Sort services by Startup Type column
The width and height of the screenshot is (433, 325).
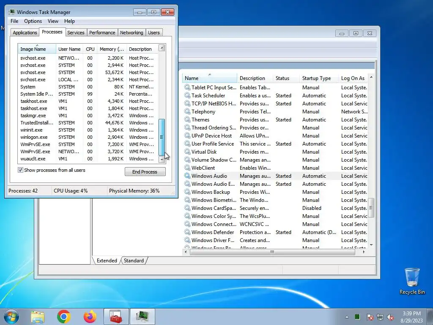[319, 78]
